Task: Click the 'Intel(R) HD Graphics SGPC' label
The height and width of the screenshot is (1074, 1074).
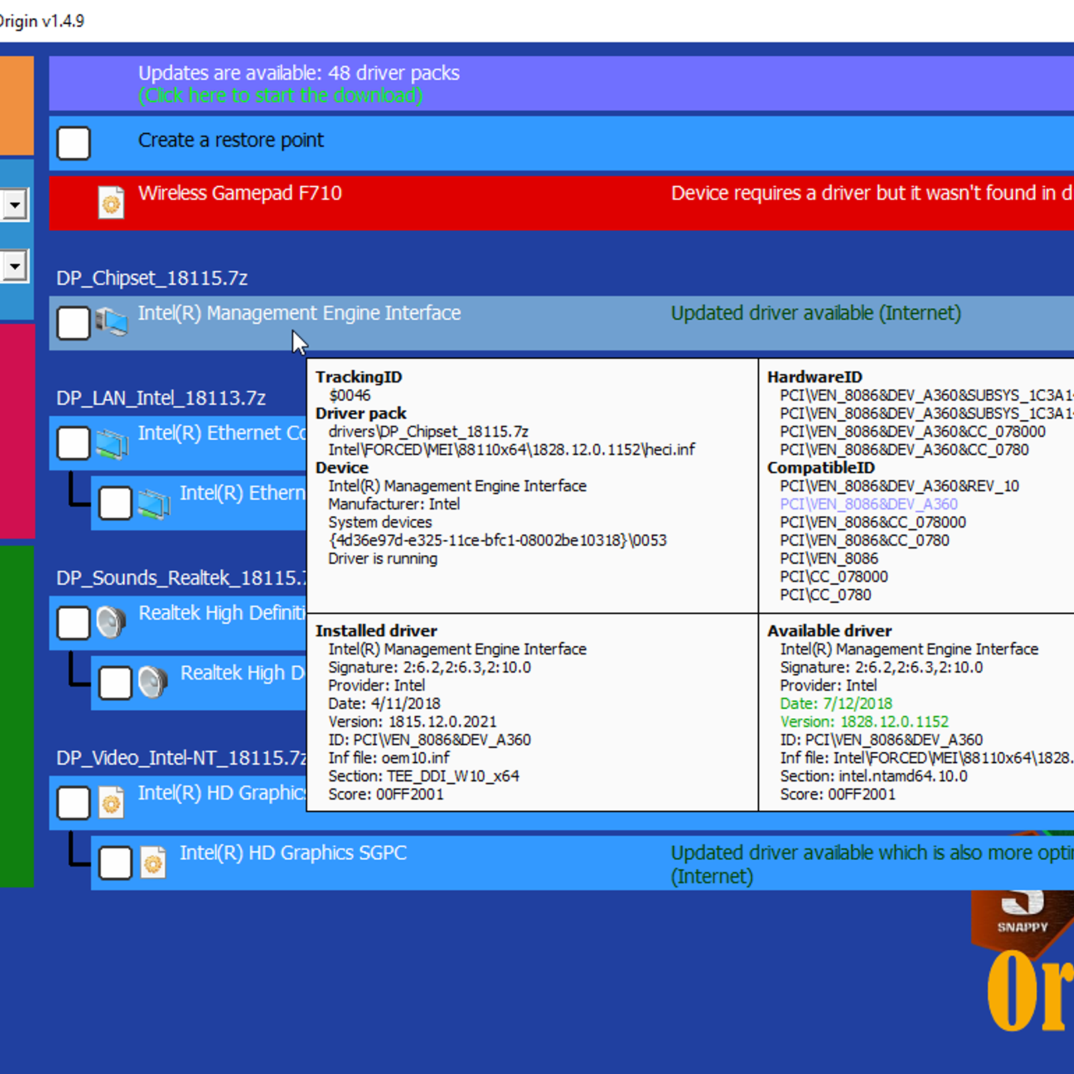Action: tap(293, 853)
